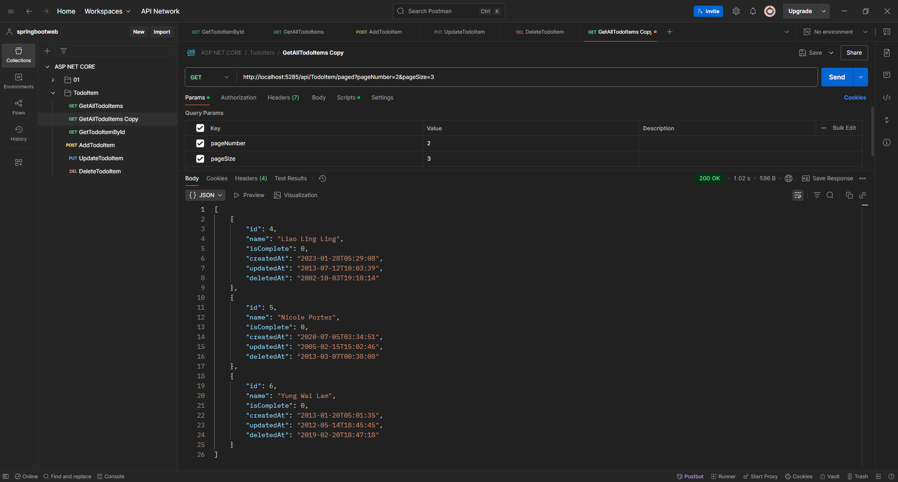
Task: Uncheck the pageNumber parameter checkbox
Action: (x=200, y=143)
